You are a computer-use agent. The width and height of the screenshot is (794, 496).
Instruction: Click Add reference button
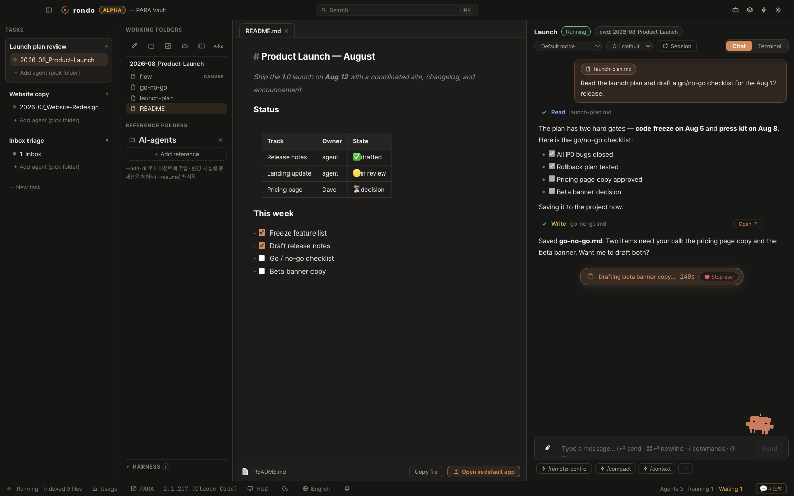pyautogui.click(x=176, y=154)
